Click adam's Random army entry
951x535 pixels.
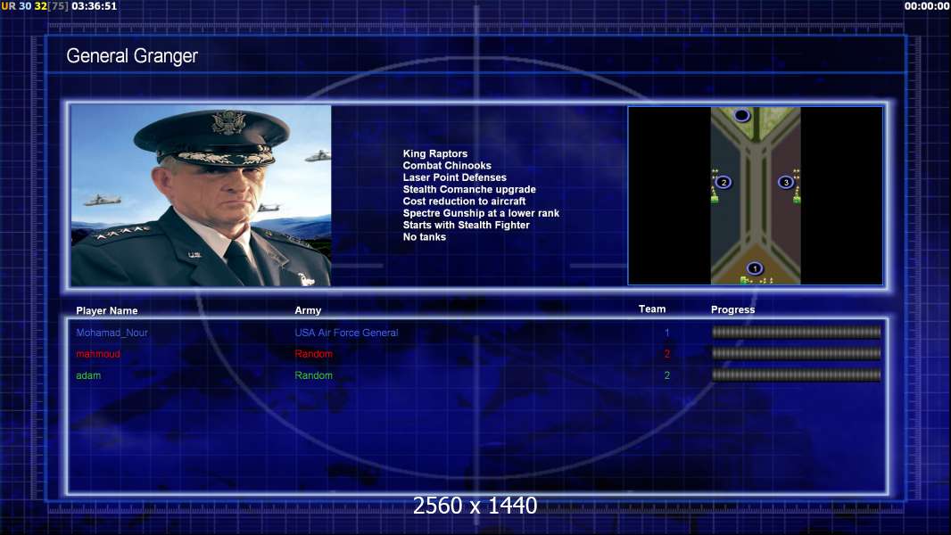[x=313, y=375]
